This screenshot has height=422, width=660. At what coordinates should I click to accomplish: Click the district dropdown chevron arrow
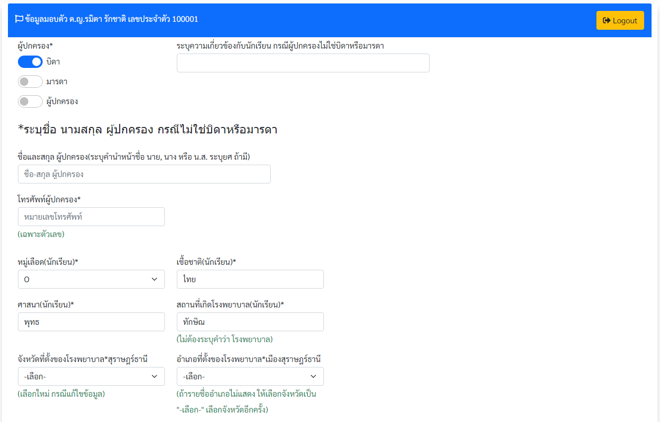coord(313,376)
